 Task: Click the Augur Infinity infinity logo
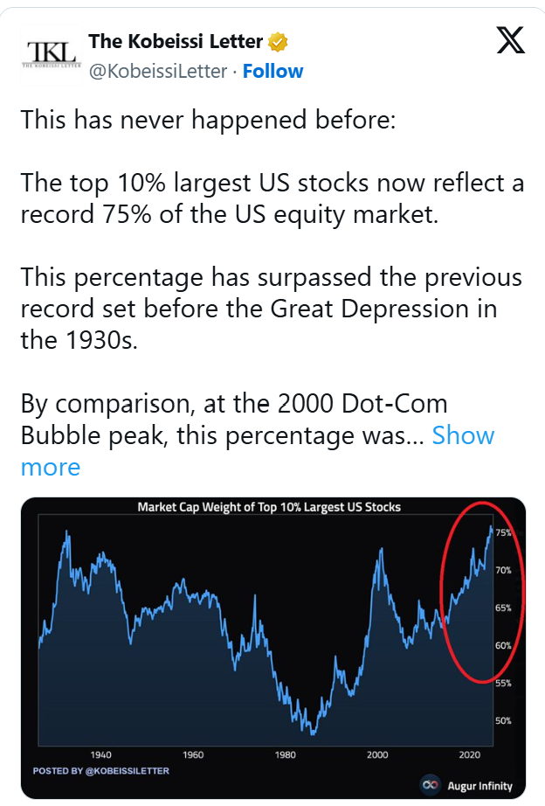[x=431, y=784]
